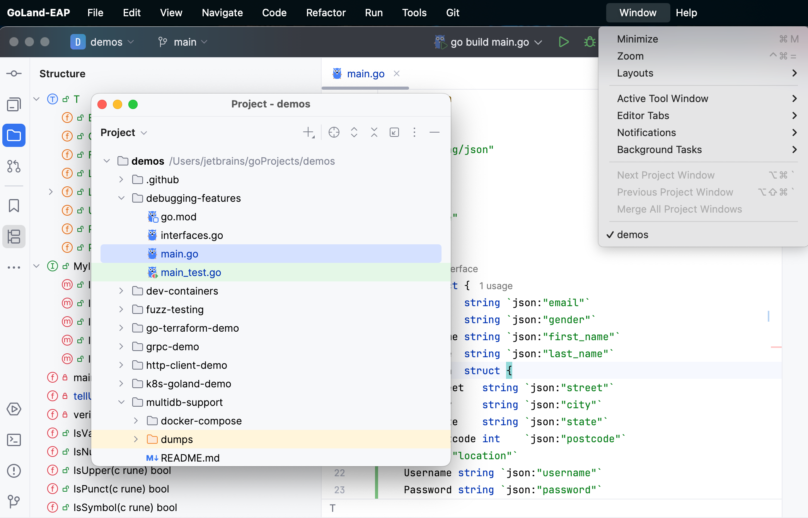Viewport: 808px width, 518px height.
Task: Click the Structure tool window icon
Action: tap(14, 237)
